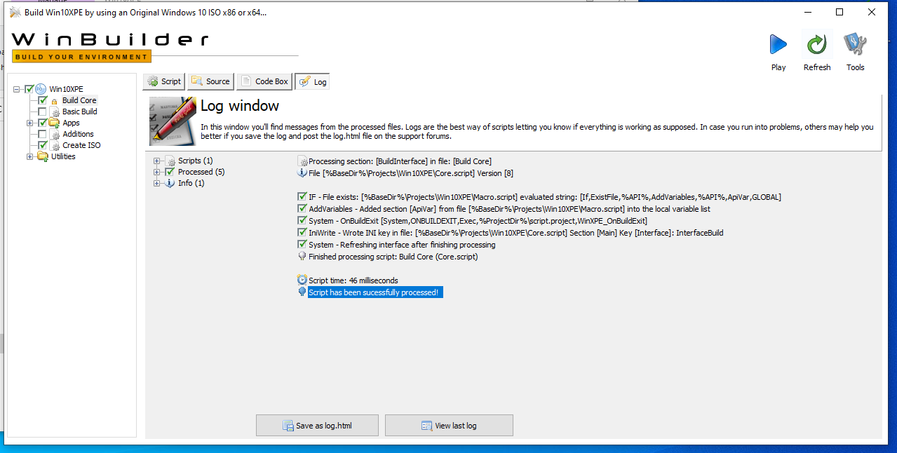The image size is (897, 453).
Task: Toggle the Apps folder checkbox
Action: pyautogui.click(x=42, y=123)
